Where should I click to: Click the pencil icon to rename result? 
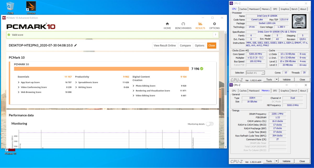(x=76, y=45)
